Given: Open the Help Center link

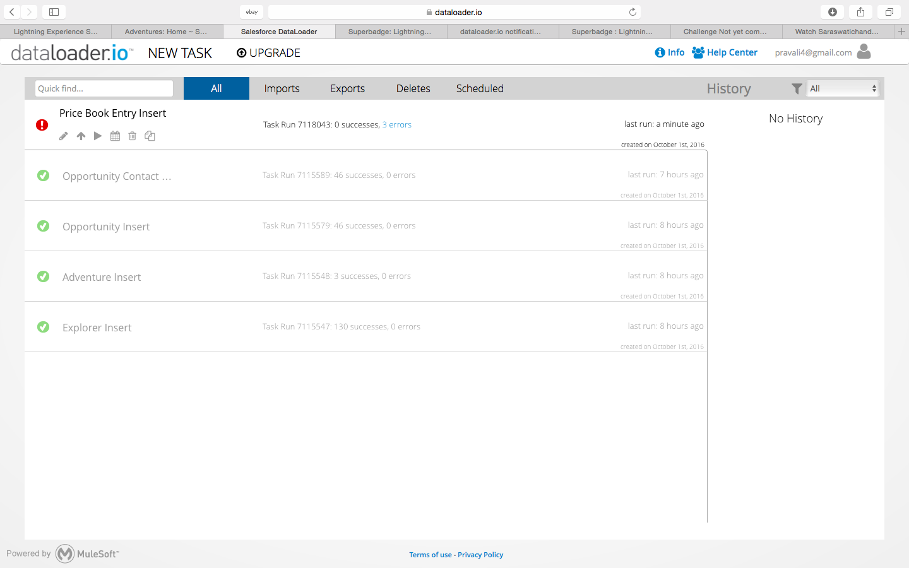Looking at the screenshot, I should point(725,52).
